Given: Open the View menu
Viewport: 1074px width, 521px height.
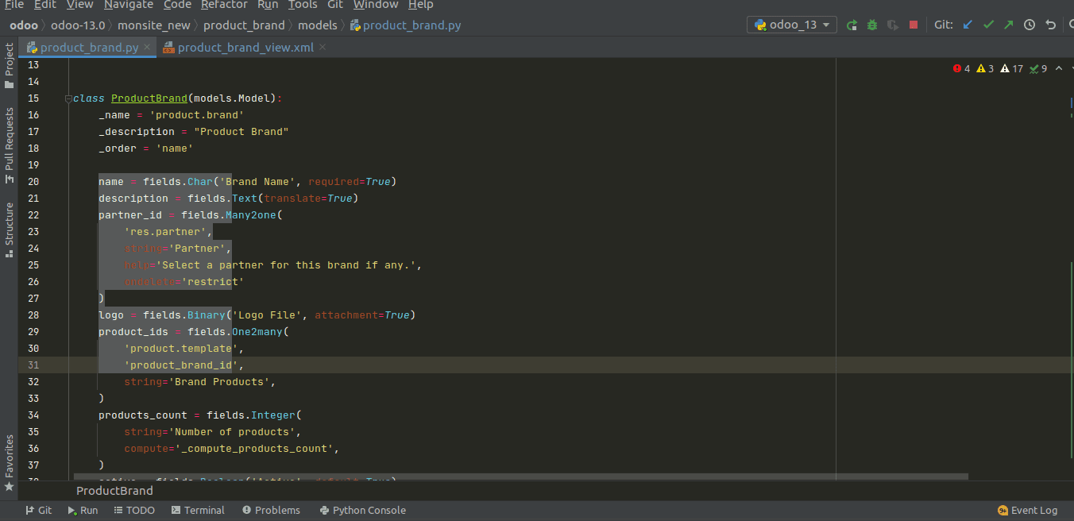Looking at the screenshot, I should tap(79, 5).
